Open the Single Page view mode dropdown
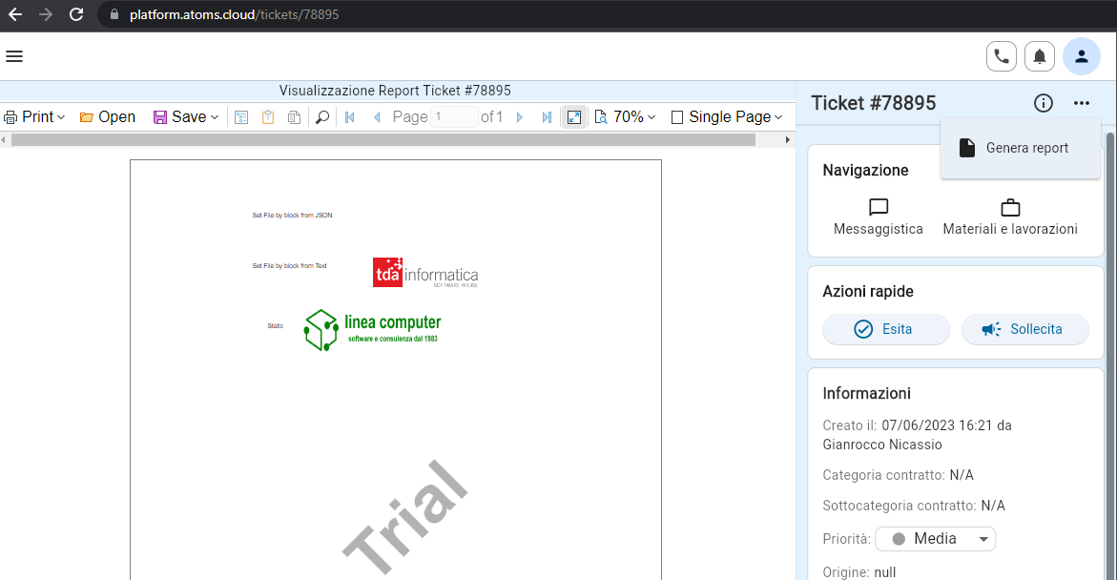This screenshot has height=580, width=1117. tap(727, 116)
